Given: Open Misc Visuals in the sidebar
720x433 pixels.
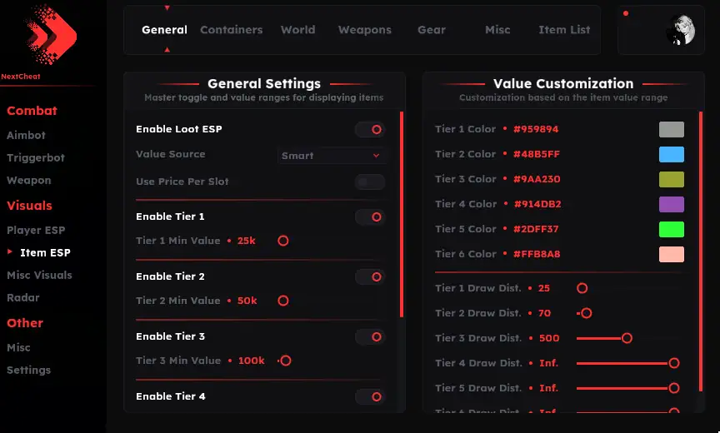Looking at the screenshot, I should coord(39,276).
